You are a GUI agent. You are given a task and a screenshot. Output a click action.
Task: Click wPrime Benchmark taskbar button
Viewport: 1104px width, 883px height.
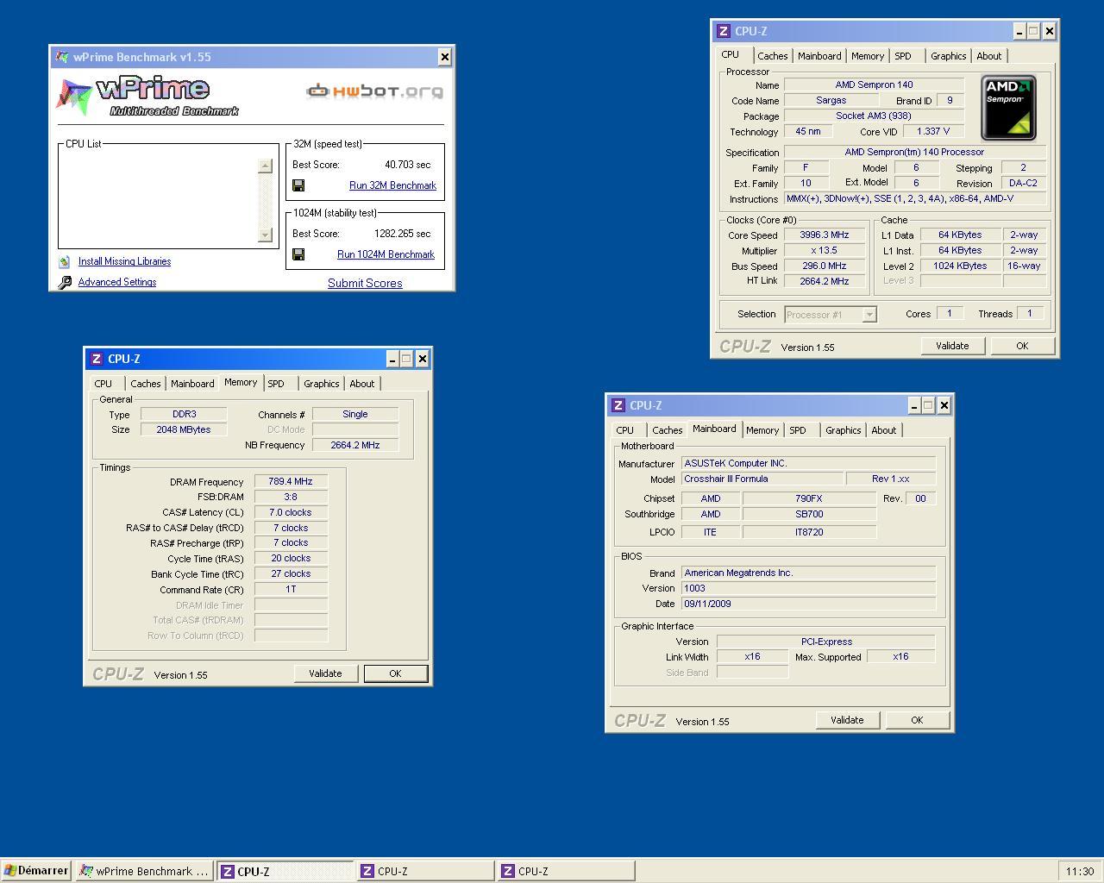(144, 871)
